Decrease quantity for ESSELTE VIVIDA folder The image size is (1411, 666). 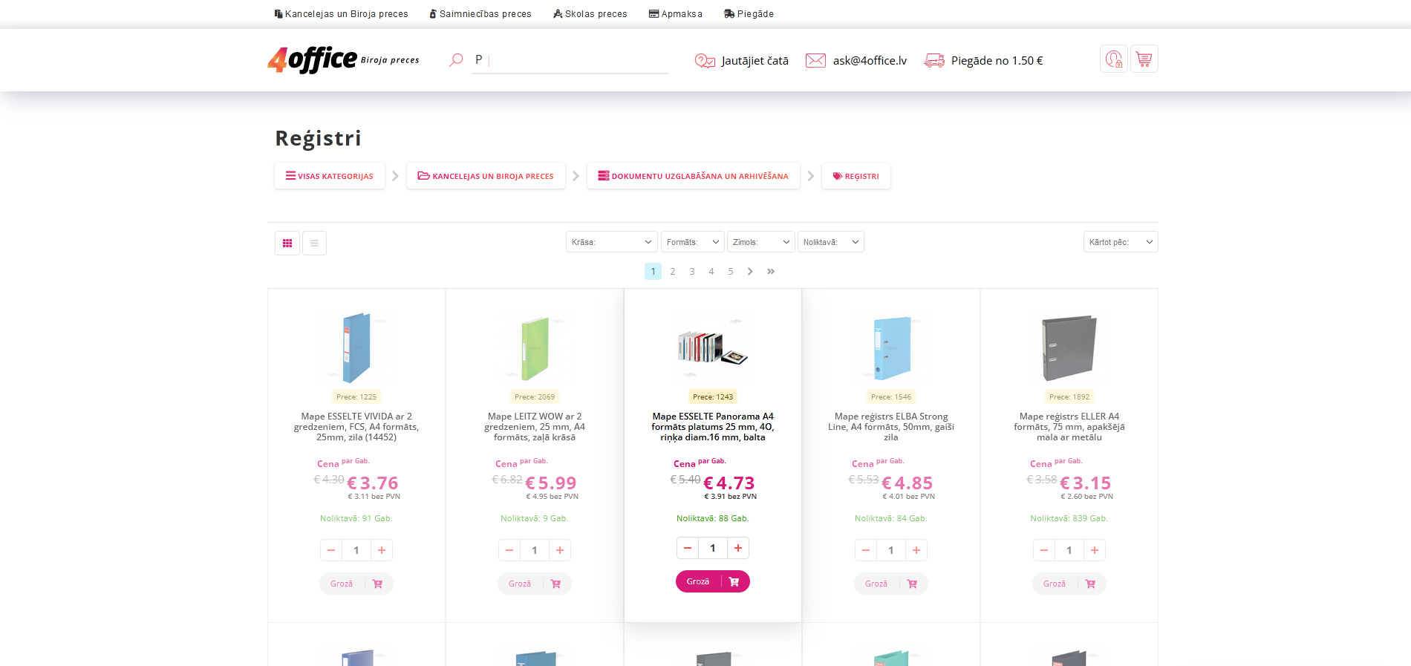[x=331, y=550]
